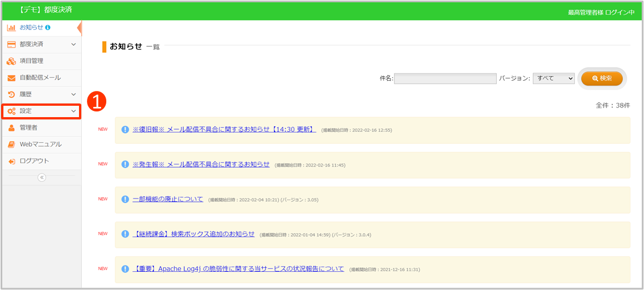
Task: Click the お知らせ bar chart icon in sidebar
Action: (x=11, y=27)
